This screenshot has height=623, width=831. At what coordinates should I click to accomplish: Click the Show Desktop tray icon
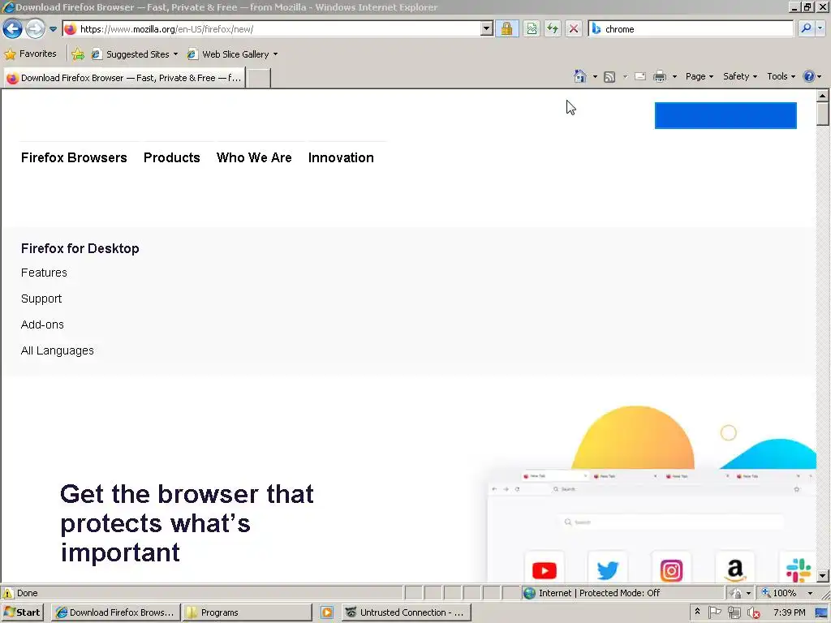821,612
